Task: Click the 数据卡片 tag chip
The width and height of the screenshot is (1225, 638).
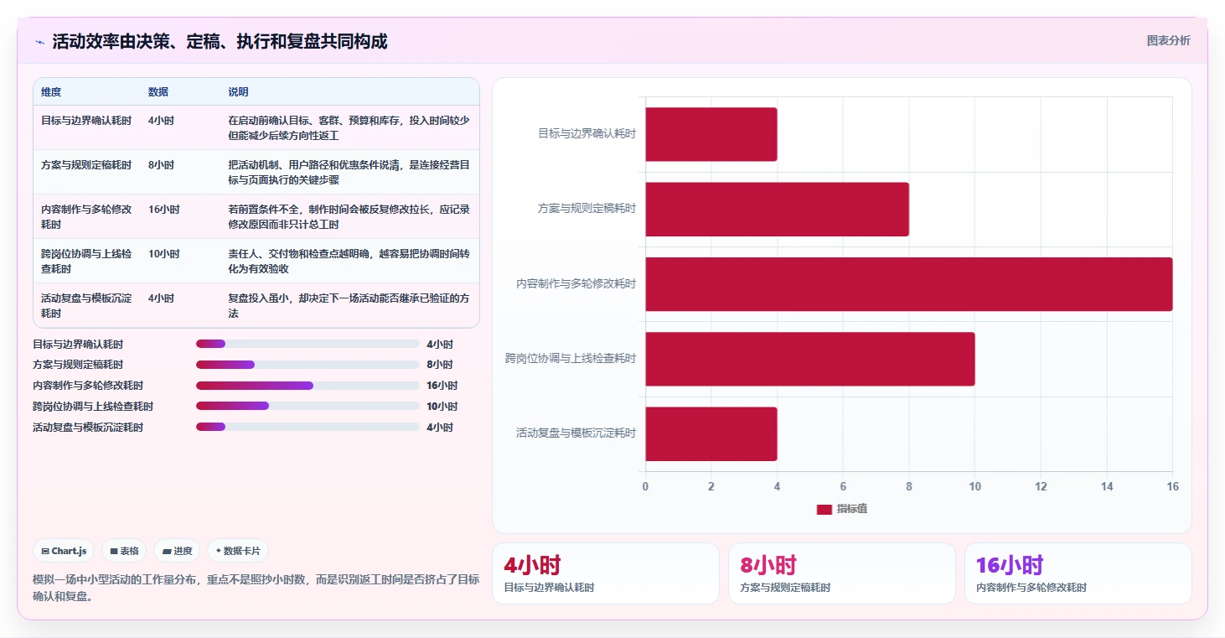Action: (238, 551)
